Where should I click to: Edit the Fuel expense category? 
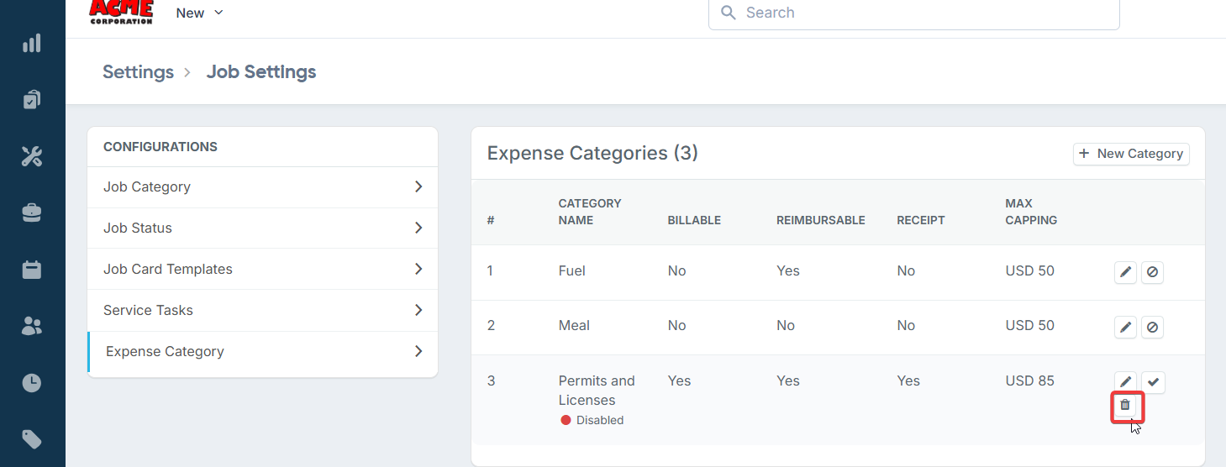pos(1125,272)
